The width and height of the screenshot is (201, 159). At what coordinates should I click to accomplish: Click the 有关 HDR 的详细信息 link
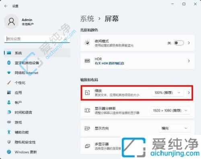coord(109,63)
